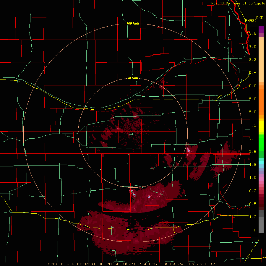Click the 9.0 legend value
The image size is (266, 266).
click(253, 46)
